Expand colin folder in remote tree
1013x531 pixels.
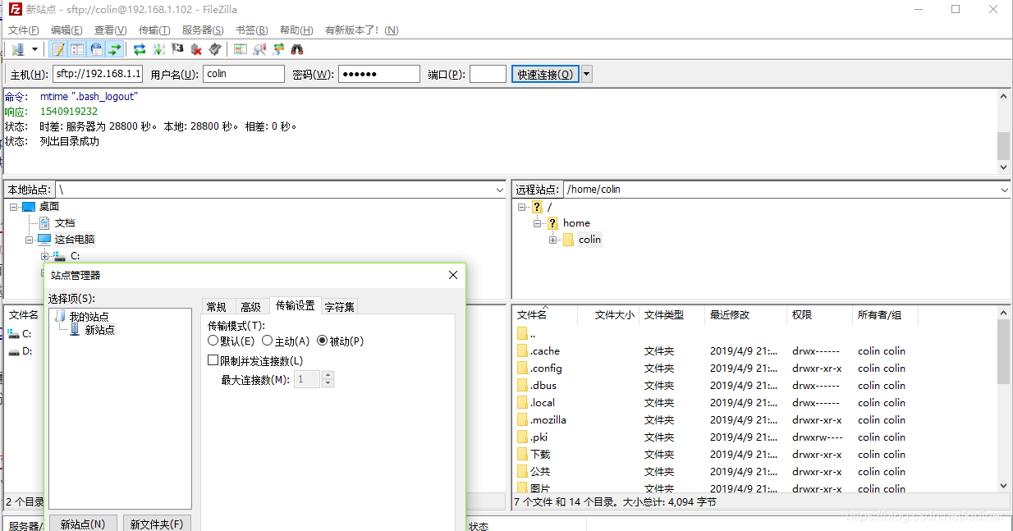pyautogui.click(x=553, y=240)
